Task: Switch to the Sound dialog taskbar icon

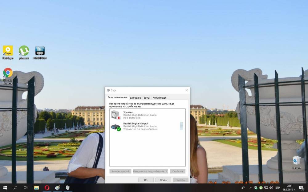Action: [68, 188]
